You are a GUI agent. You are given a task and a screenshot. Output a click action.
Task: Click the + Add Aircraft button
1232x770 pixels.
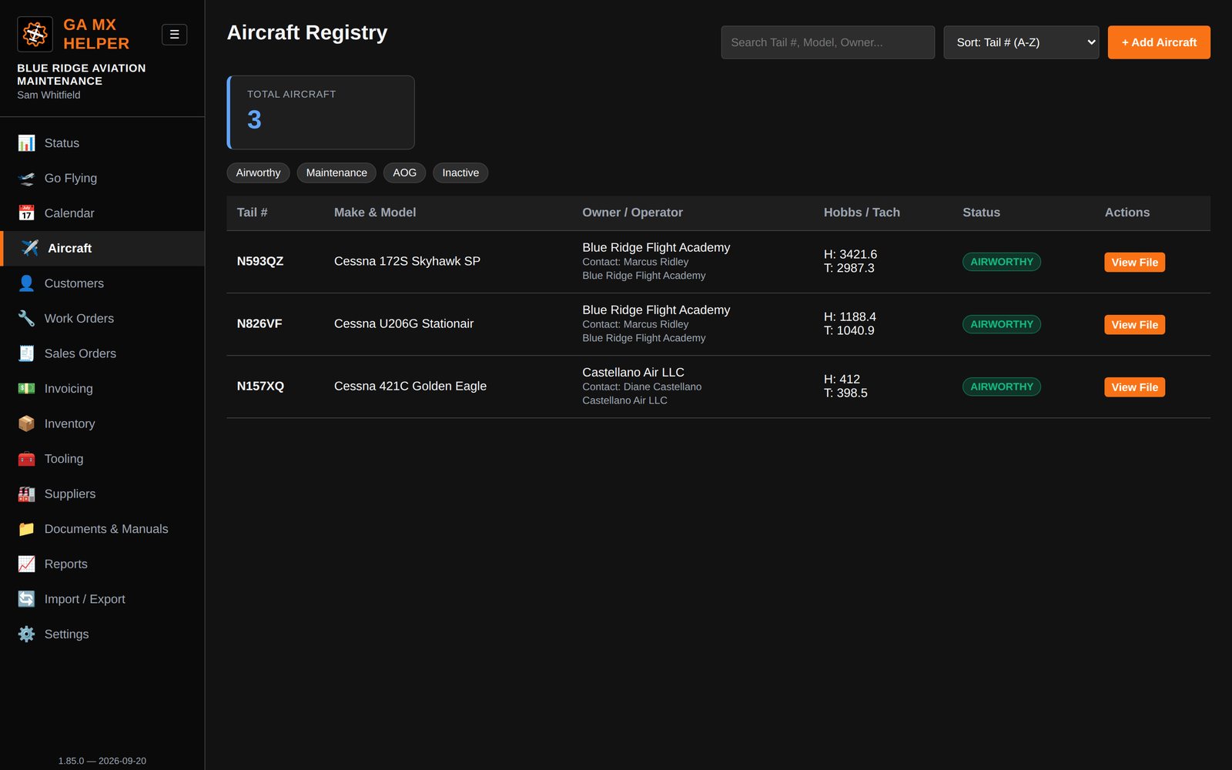(1159, 42)
